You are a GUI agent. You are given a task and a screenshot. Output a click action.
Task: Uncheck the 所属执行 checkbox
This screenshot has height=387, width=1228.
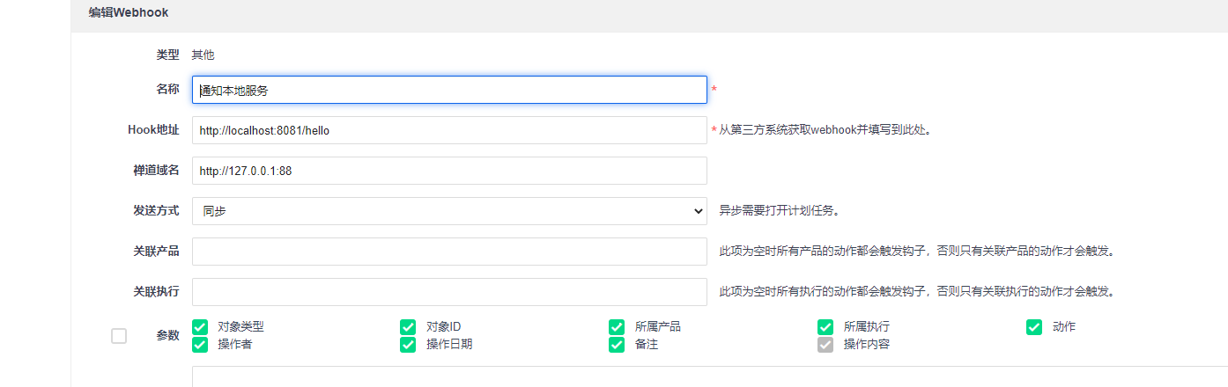click(825, 327)
